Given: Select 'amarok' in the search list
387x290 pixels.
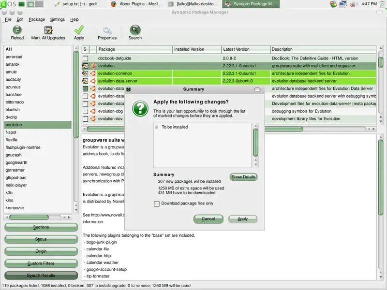Looking at the screenshot, I should tap(38, 64).
